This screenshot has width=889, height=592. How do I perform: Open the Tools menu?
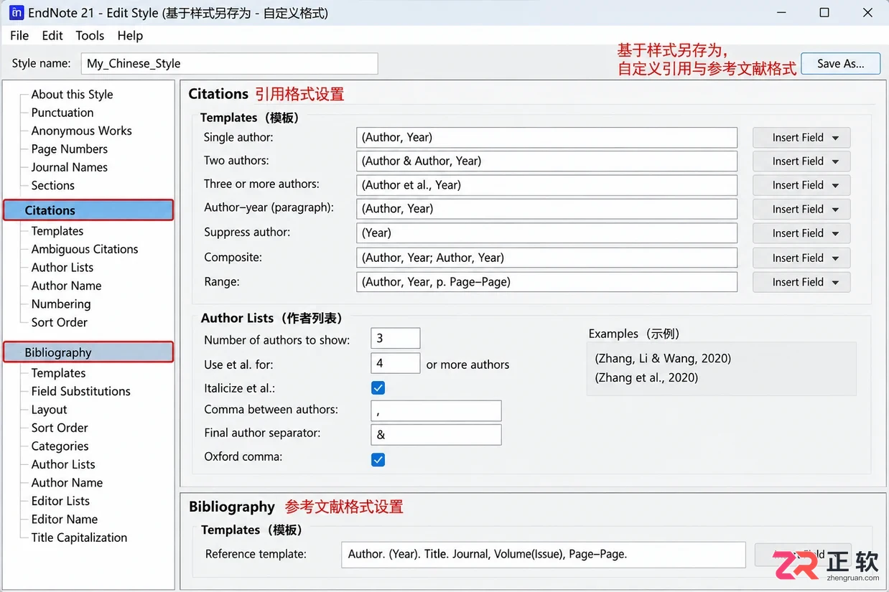pyautogui.click(x=90, y=35)
